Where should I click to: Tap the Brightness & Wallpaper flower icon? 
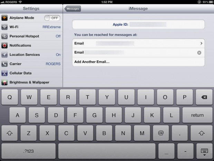(4, 82)
